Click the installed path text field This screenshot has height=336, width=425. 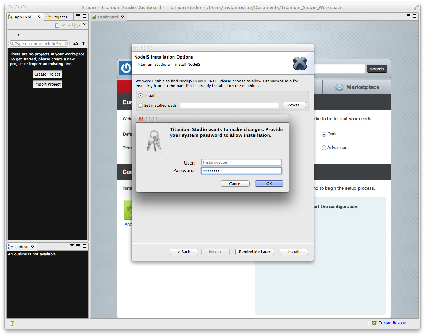pyautogui.click(x=229, y=105)
